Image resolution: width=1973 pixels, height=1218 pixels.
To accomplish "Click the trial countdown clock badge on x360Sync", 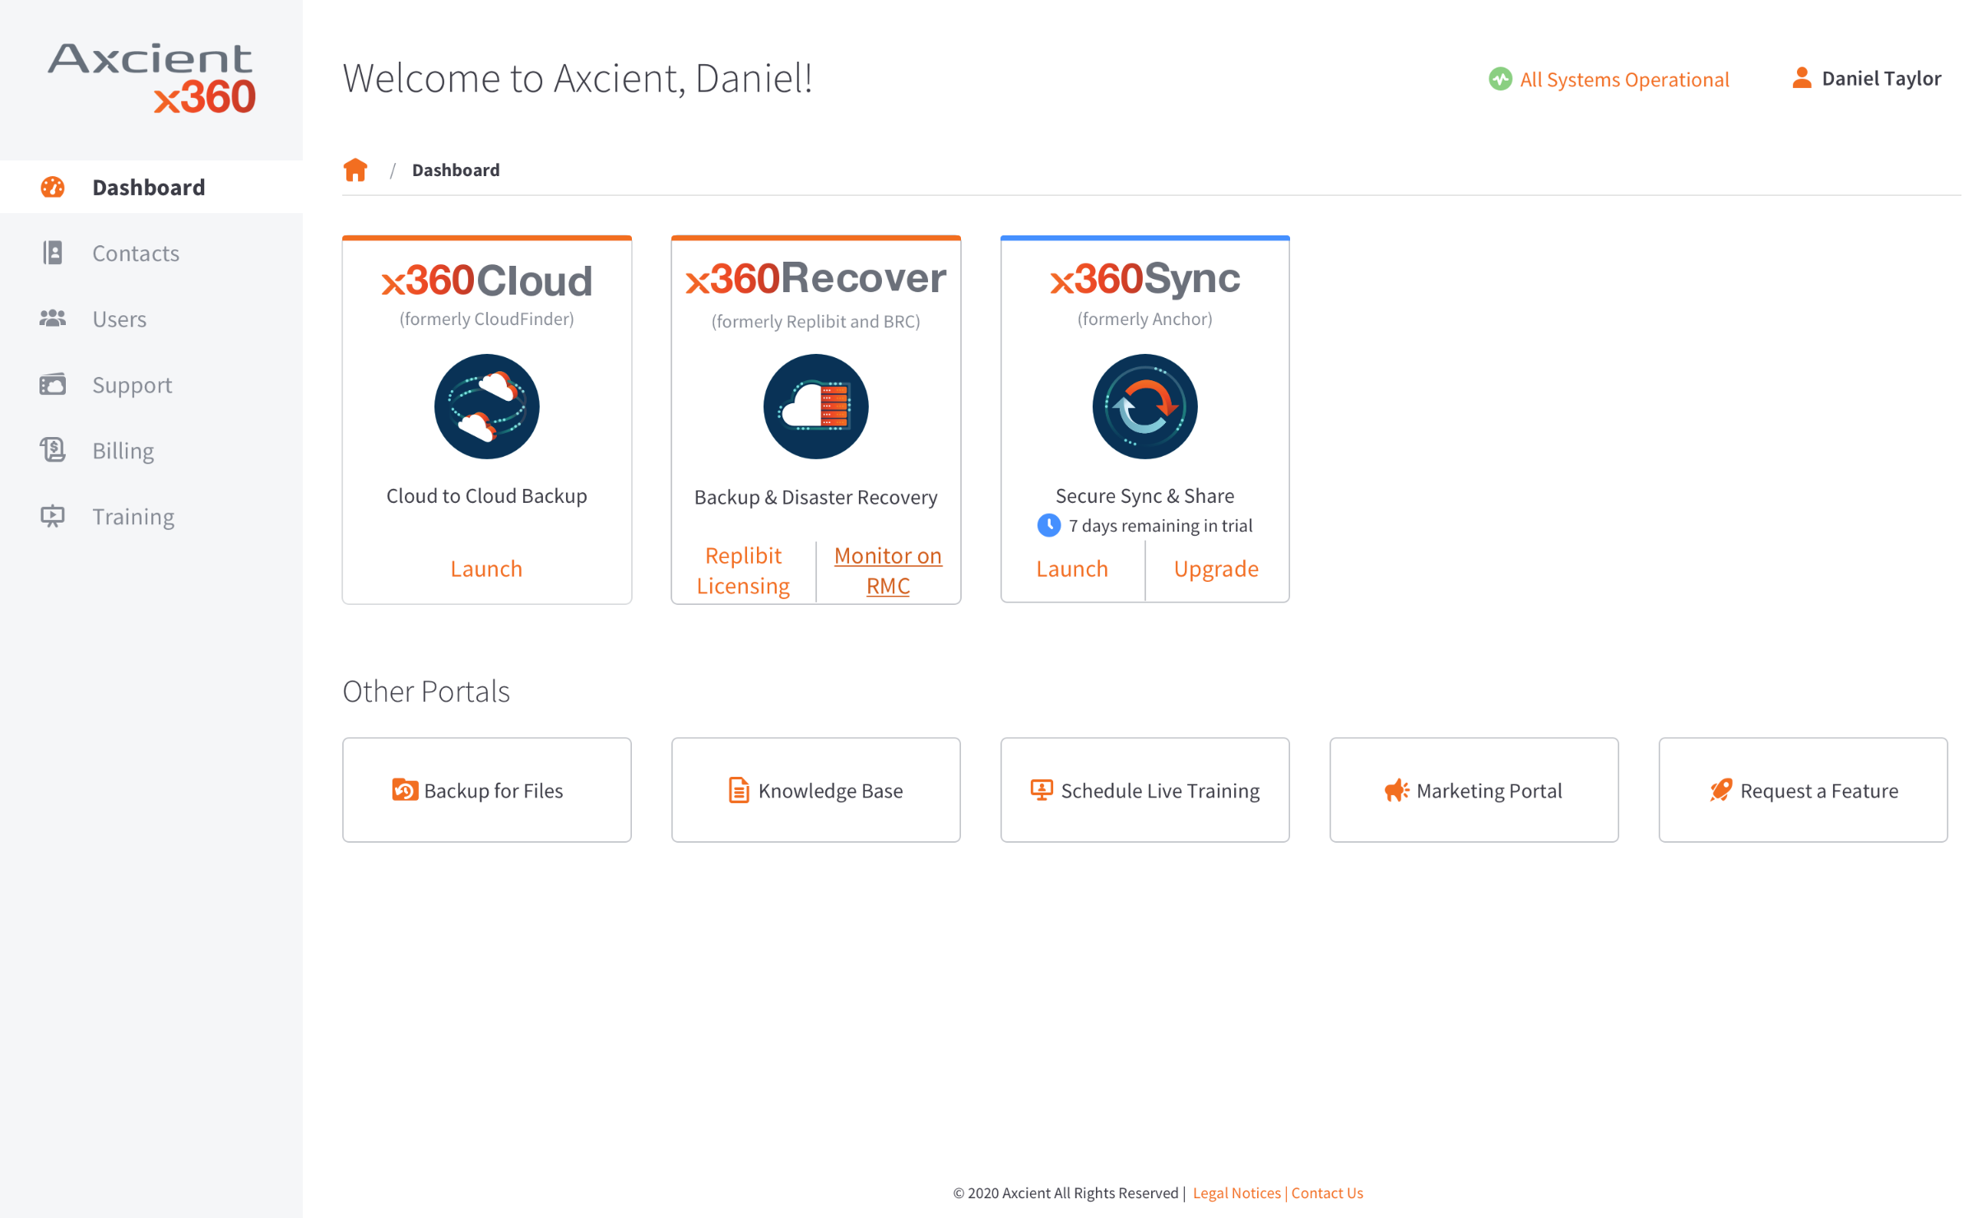I will (1048, 525).
